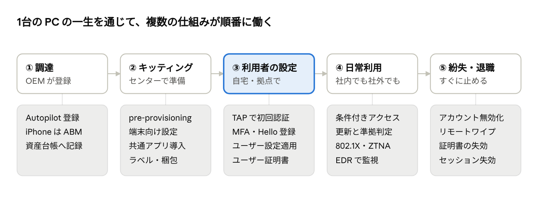Click arrow between 日常利用 and 紛失・退職
This screenshot has height=198, width=538.
click(424, 74)
